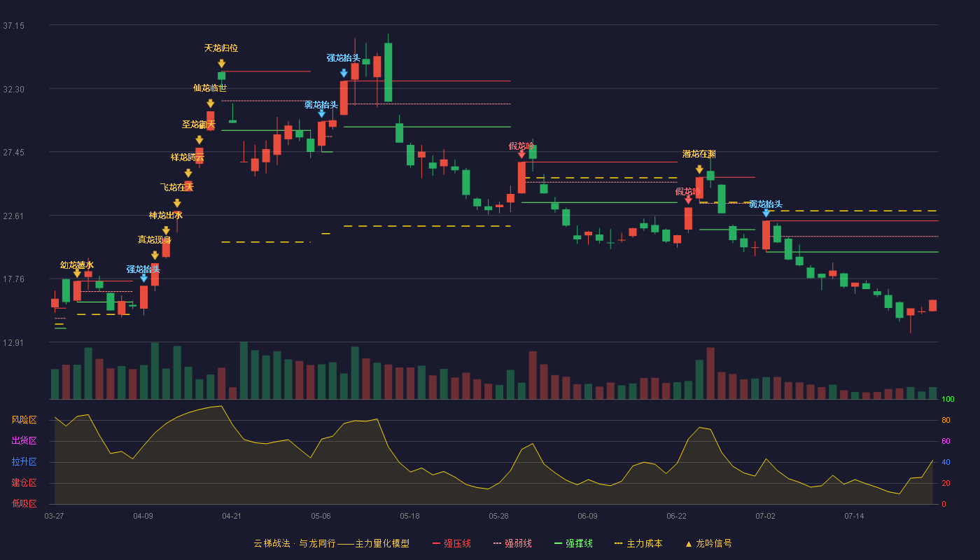Click the magenta 60 indicator scale value
Image resolution: width=980 pixels, height=560 pixels.
(x=946, y=441)
